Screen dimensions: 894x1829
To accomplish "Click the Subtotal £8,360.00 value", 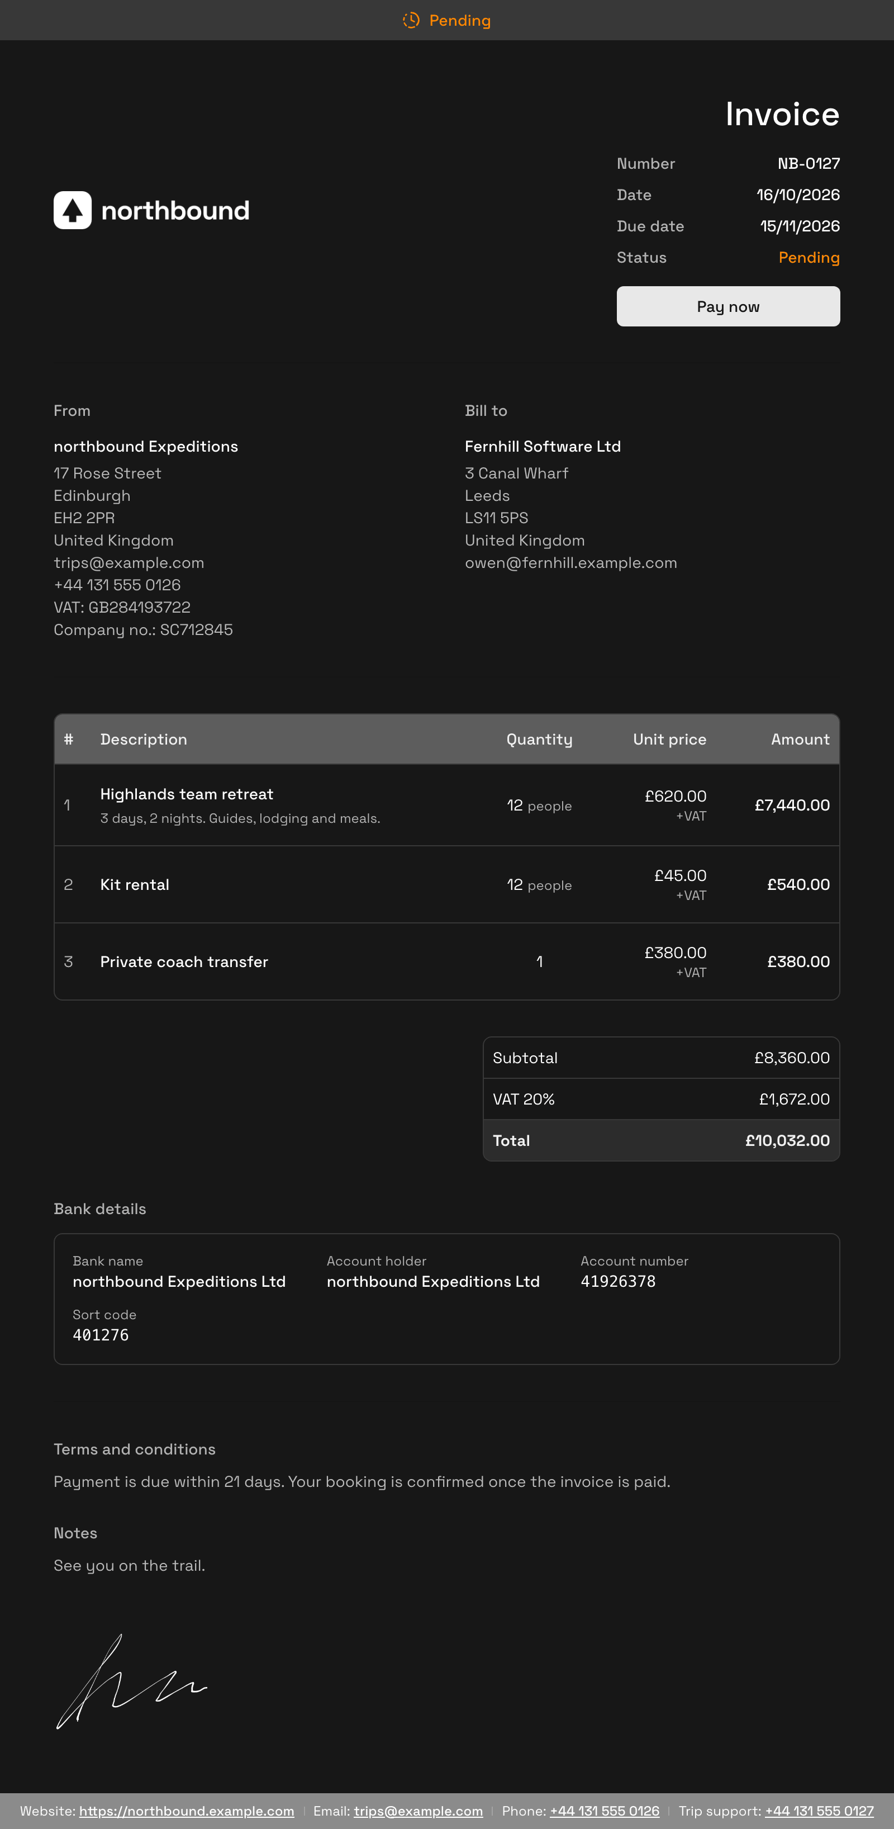I will 792,1058.
